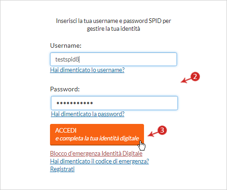
Task: Open Blocco d'emergenza Identità Digitale link
Action: point(96,153)
